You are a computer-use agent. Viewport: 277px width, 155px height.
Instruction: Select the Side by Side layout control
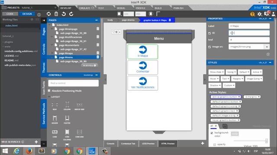tap(79, 106)
